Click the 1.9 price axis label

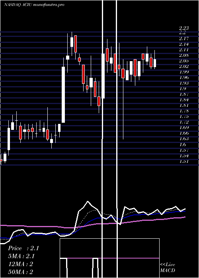[183, 89]
